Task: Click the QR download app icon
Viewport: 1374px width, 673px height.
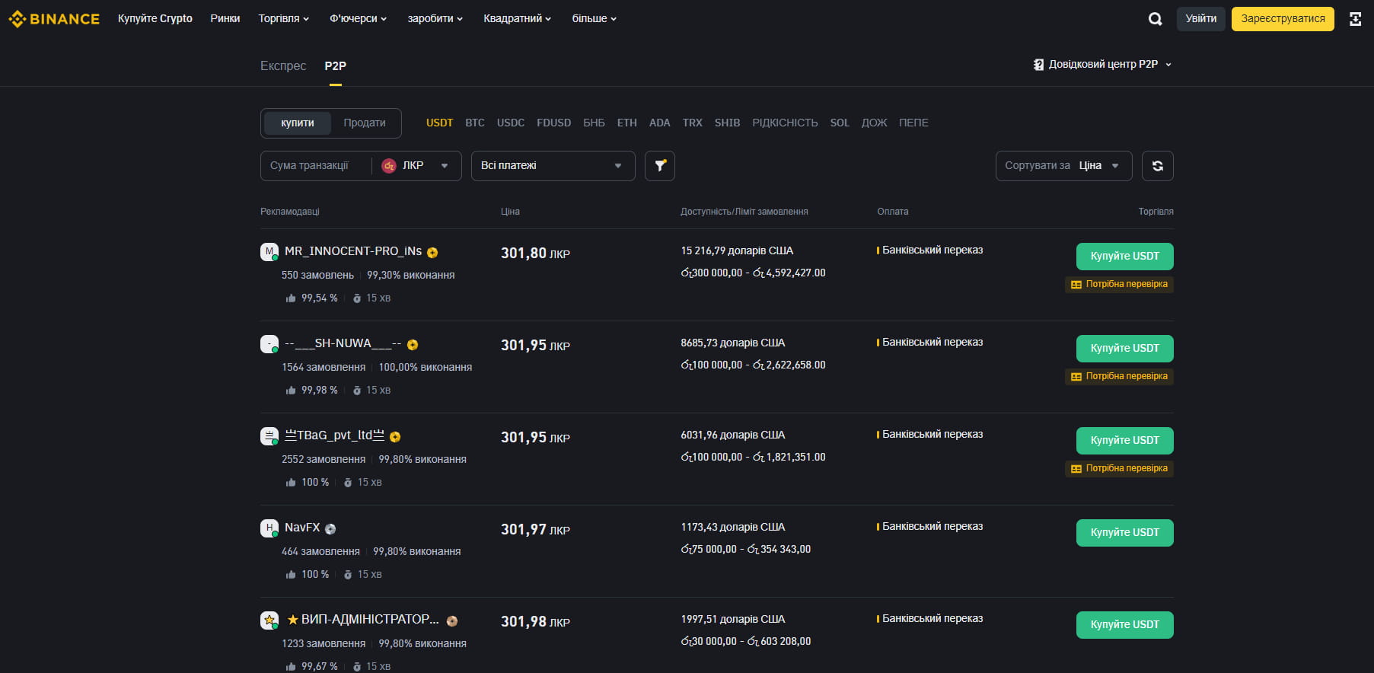Action: (1355, 19)
